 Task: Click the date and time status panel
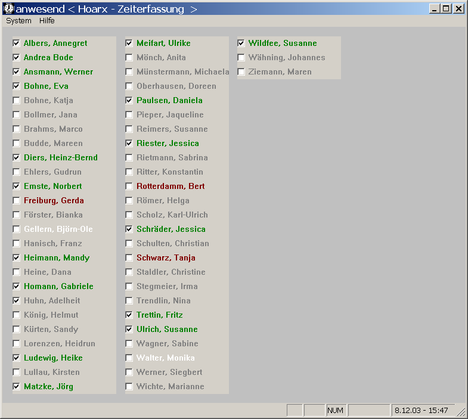pyautogui.click(x=422, y=410)
